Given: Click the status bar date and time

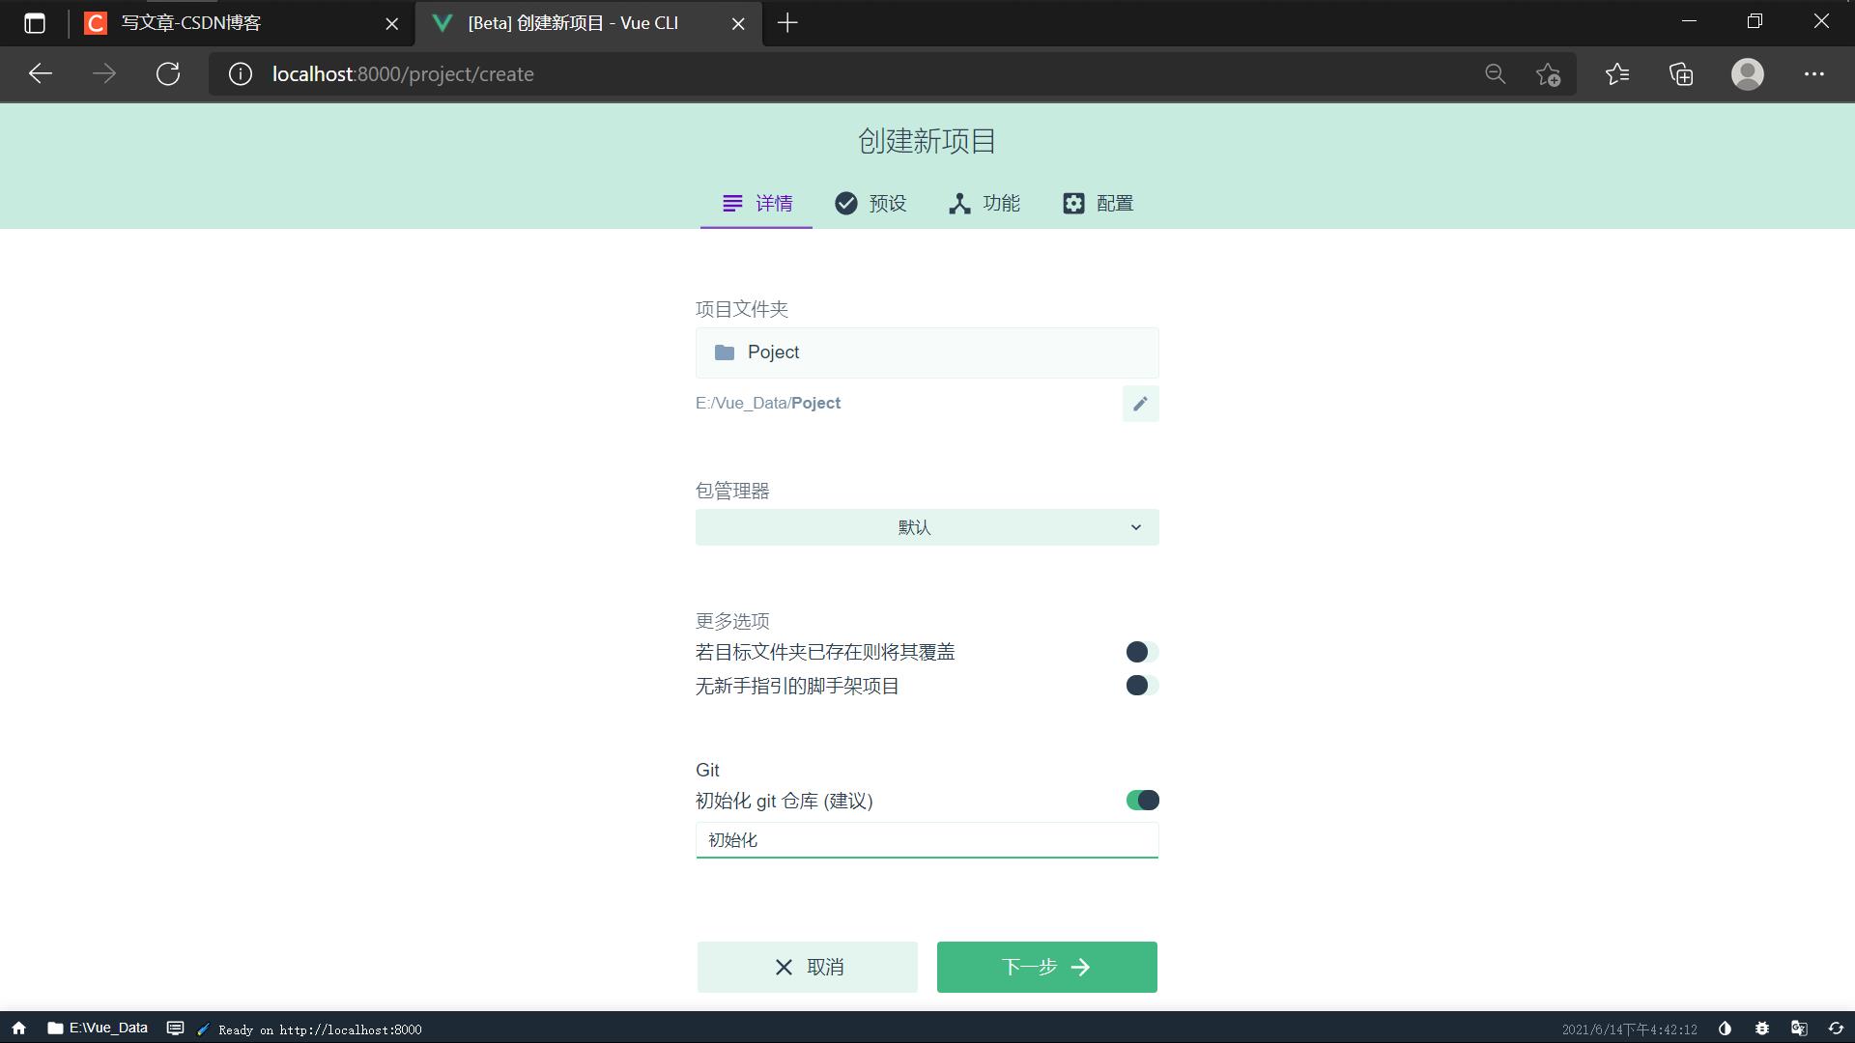Looking at the screenshot, I should [x=1629, y=1029].
